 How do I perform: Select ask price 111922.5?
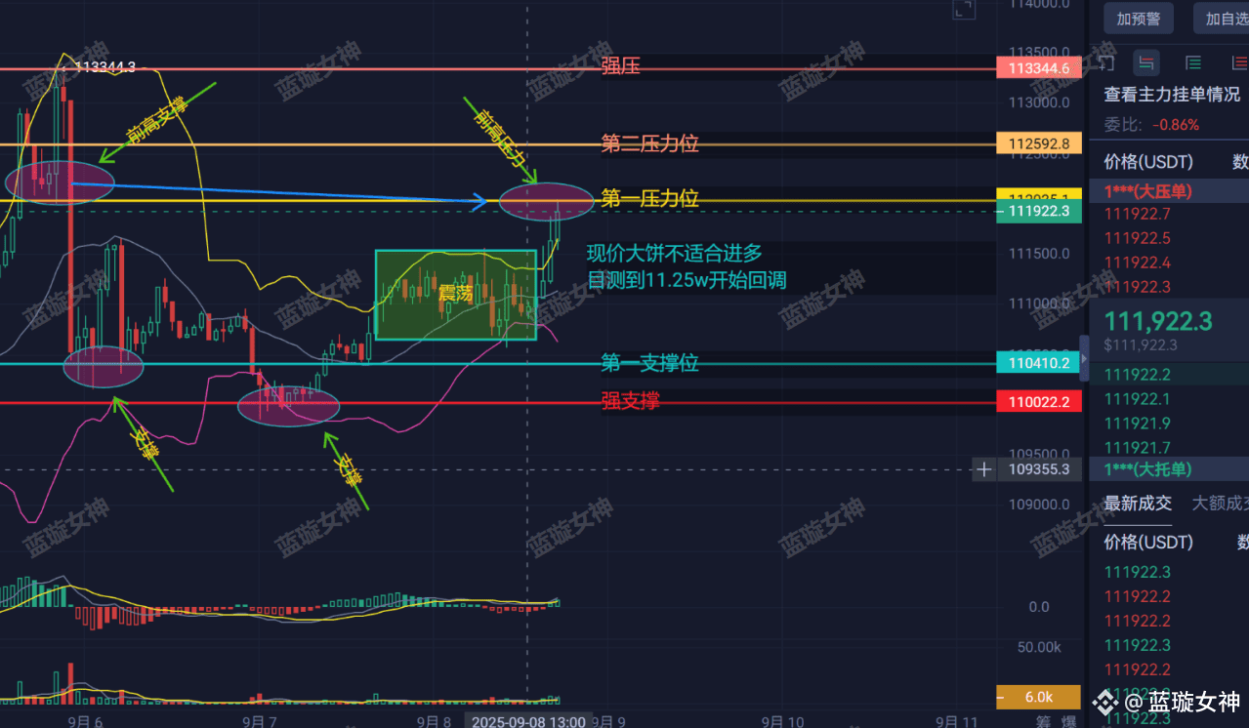[1137, 238]
